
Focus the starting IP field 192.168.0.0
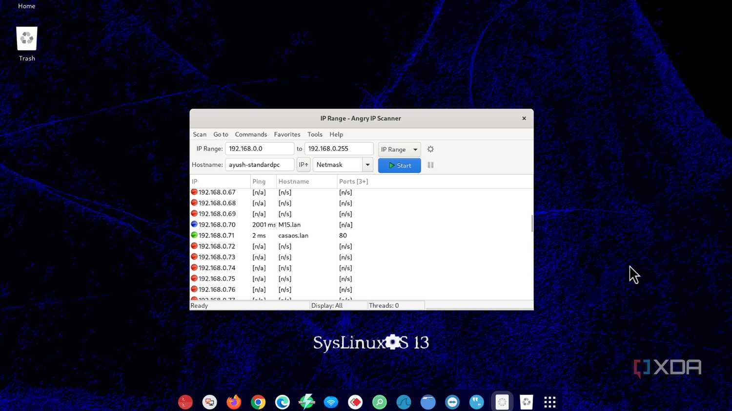point(260,149)
